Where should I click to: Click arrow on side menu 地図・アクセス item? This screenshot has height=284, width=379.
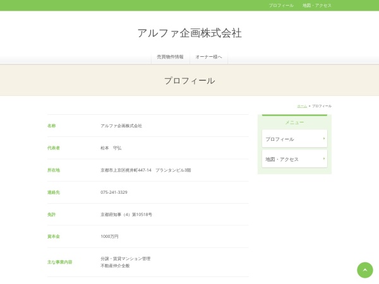pyautogui.click(x=324, y=158)
